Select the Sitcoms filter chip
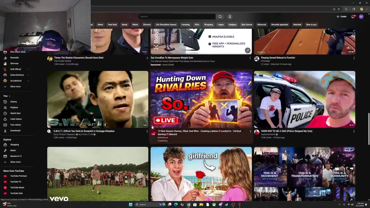Viewport: 370px width, 208px height. (147, 25)
